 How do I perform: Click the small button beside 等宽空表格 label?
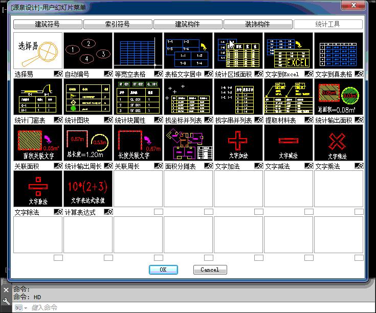(159, 74)
